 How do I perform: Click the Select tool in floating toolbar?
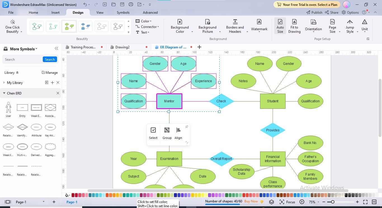click(153, 133)
